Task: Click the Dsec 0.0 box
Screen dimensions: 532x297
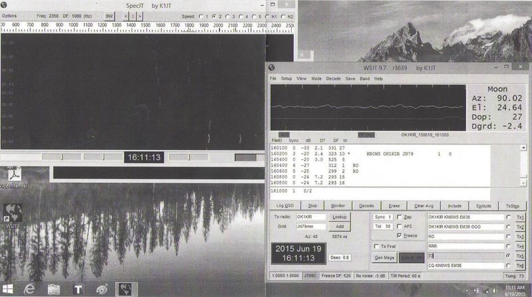Action: (x=340, y=257)
